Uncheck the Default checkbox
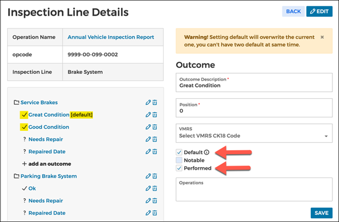339x222 pixels. click(179, 152)
